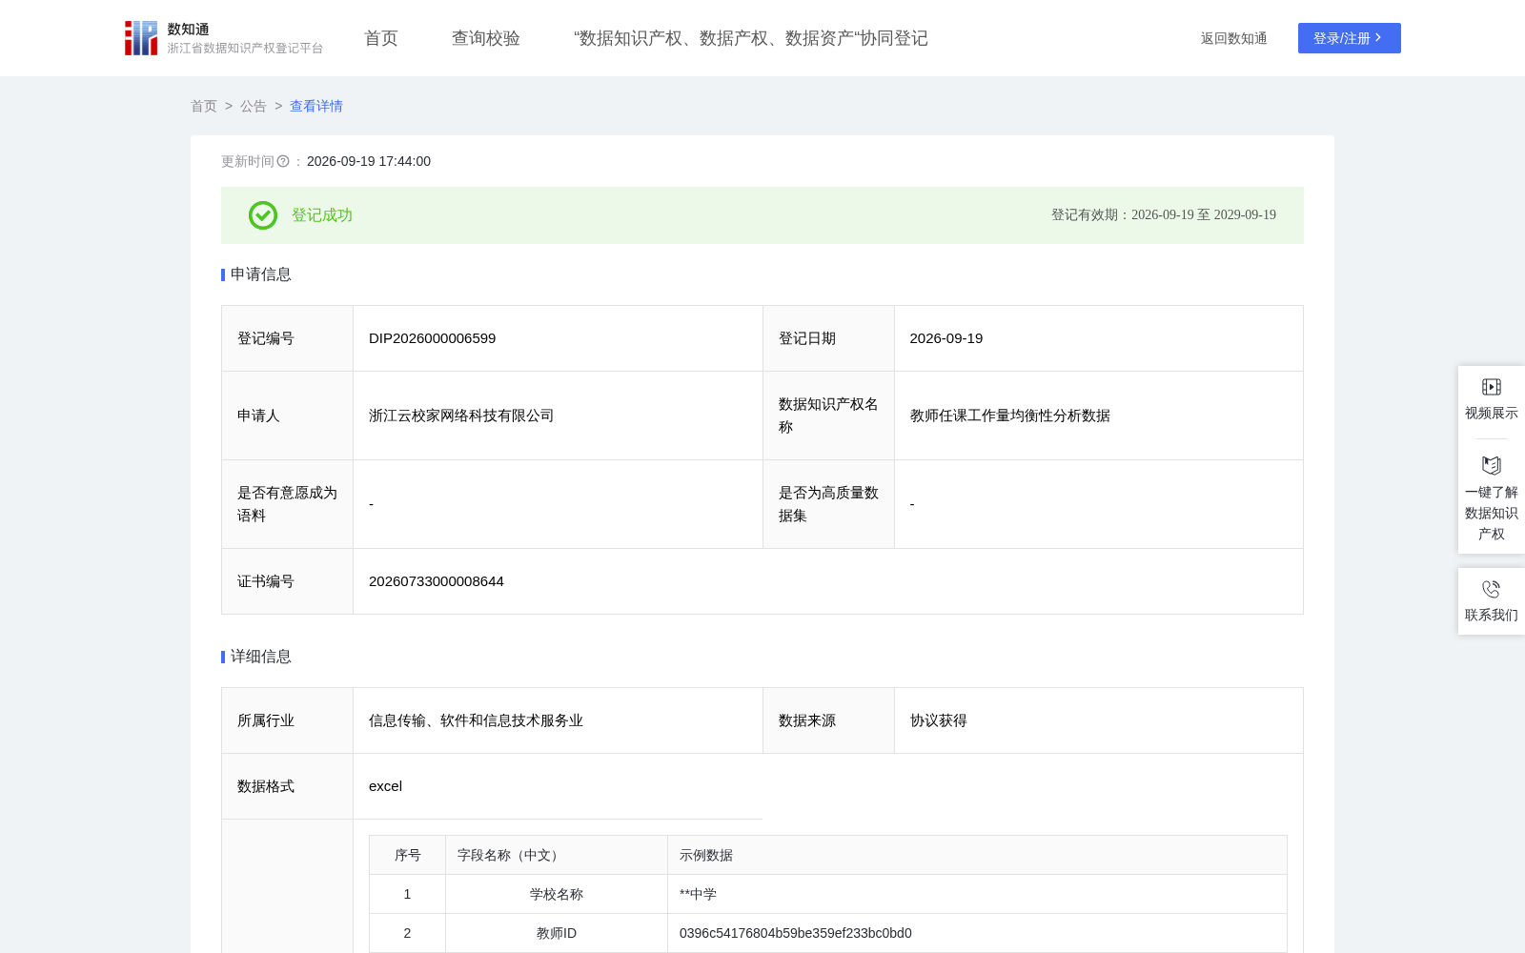This screenshot has width=1525, height=953.
Task: Open the 首页 navigation menu item
Action: point(381,38)
